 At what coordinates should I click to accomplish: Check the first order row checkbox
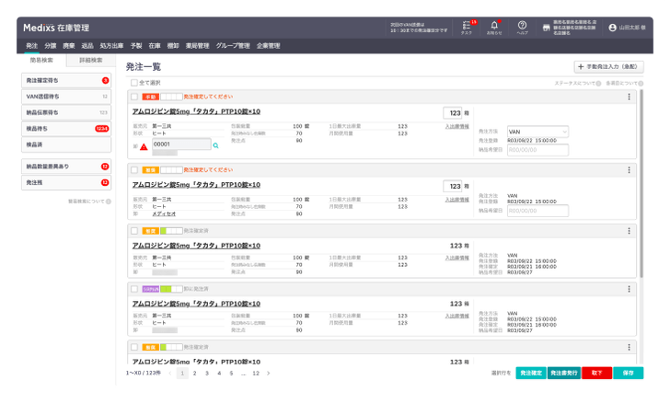coord(134,97)
